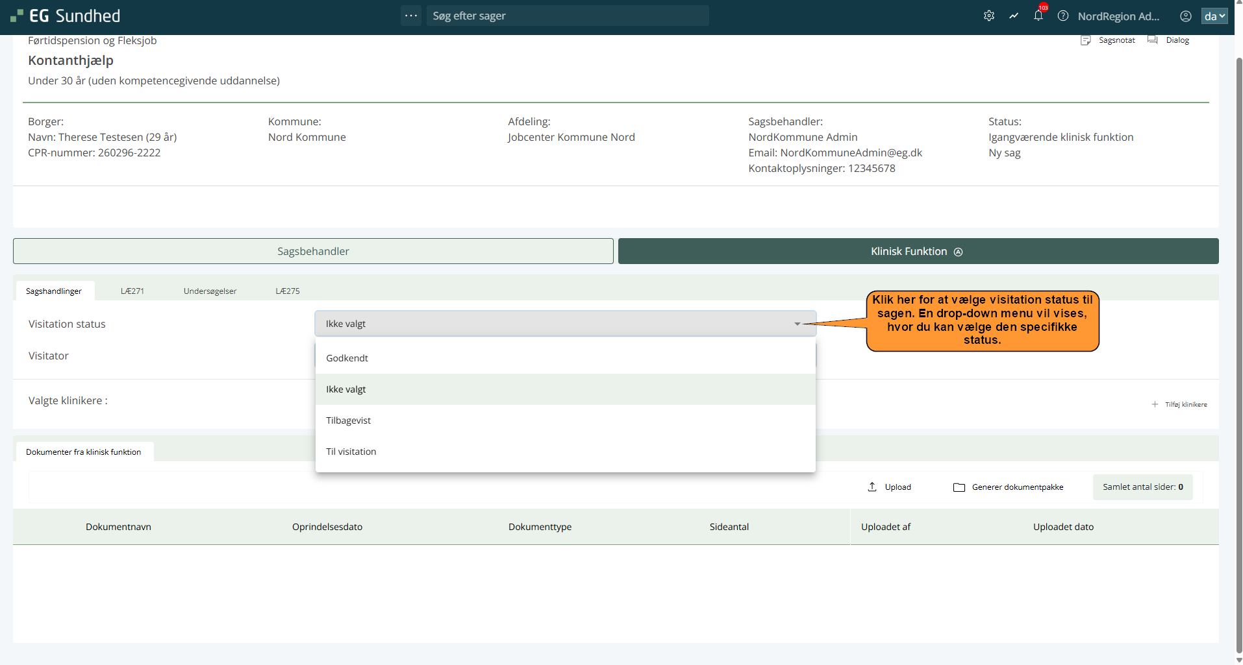Open notifications bell icon
This screenshot has height=665, width=1243.
point(1038,16)
